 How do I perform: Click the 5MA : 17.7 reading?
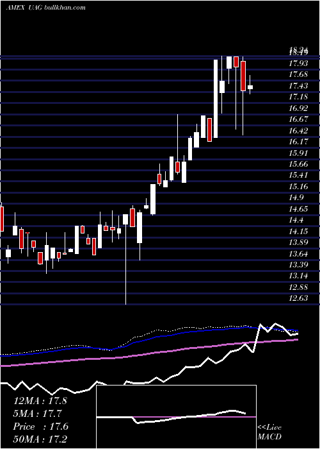(x=38, y=414)
